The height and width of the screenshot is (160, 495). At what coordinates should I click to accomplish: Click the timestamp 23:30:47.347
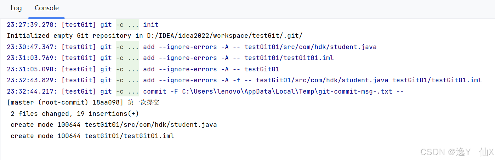(32, 47)
